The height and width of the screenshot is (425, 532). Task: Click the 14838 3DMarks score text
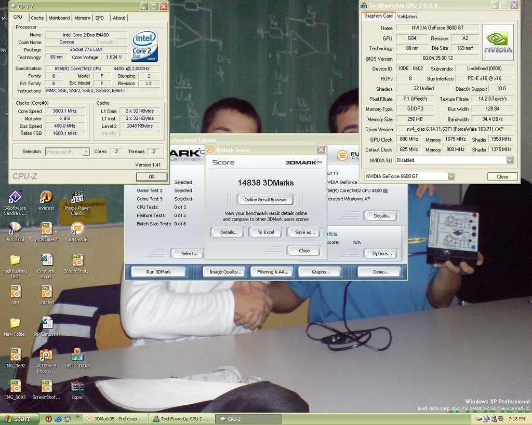tap(265, 183)
